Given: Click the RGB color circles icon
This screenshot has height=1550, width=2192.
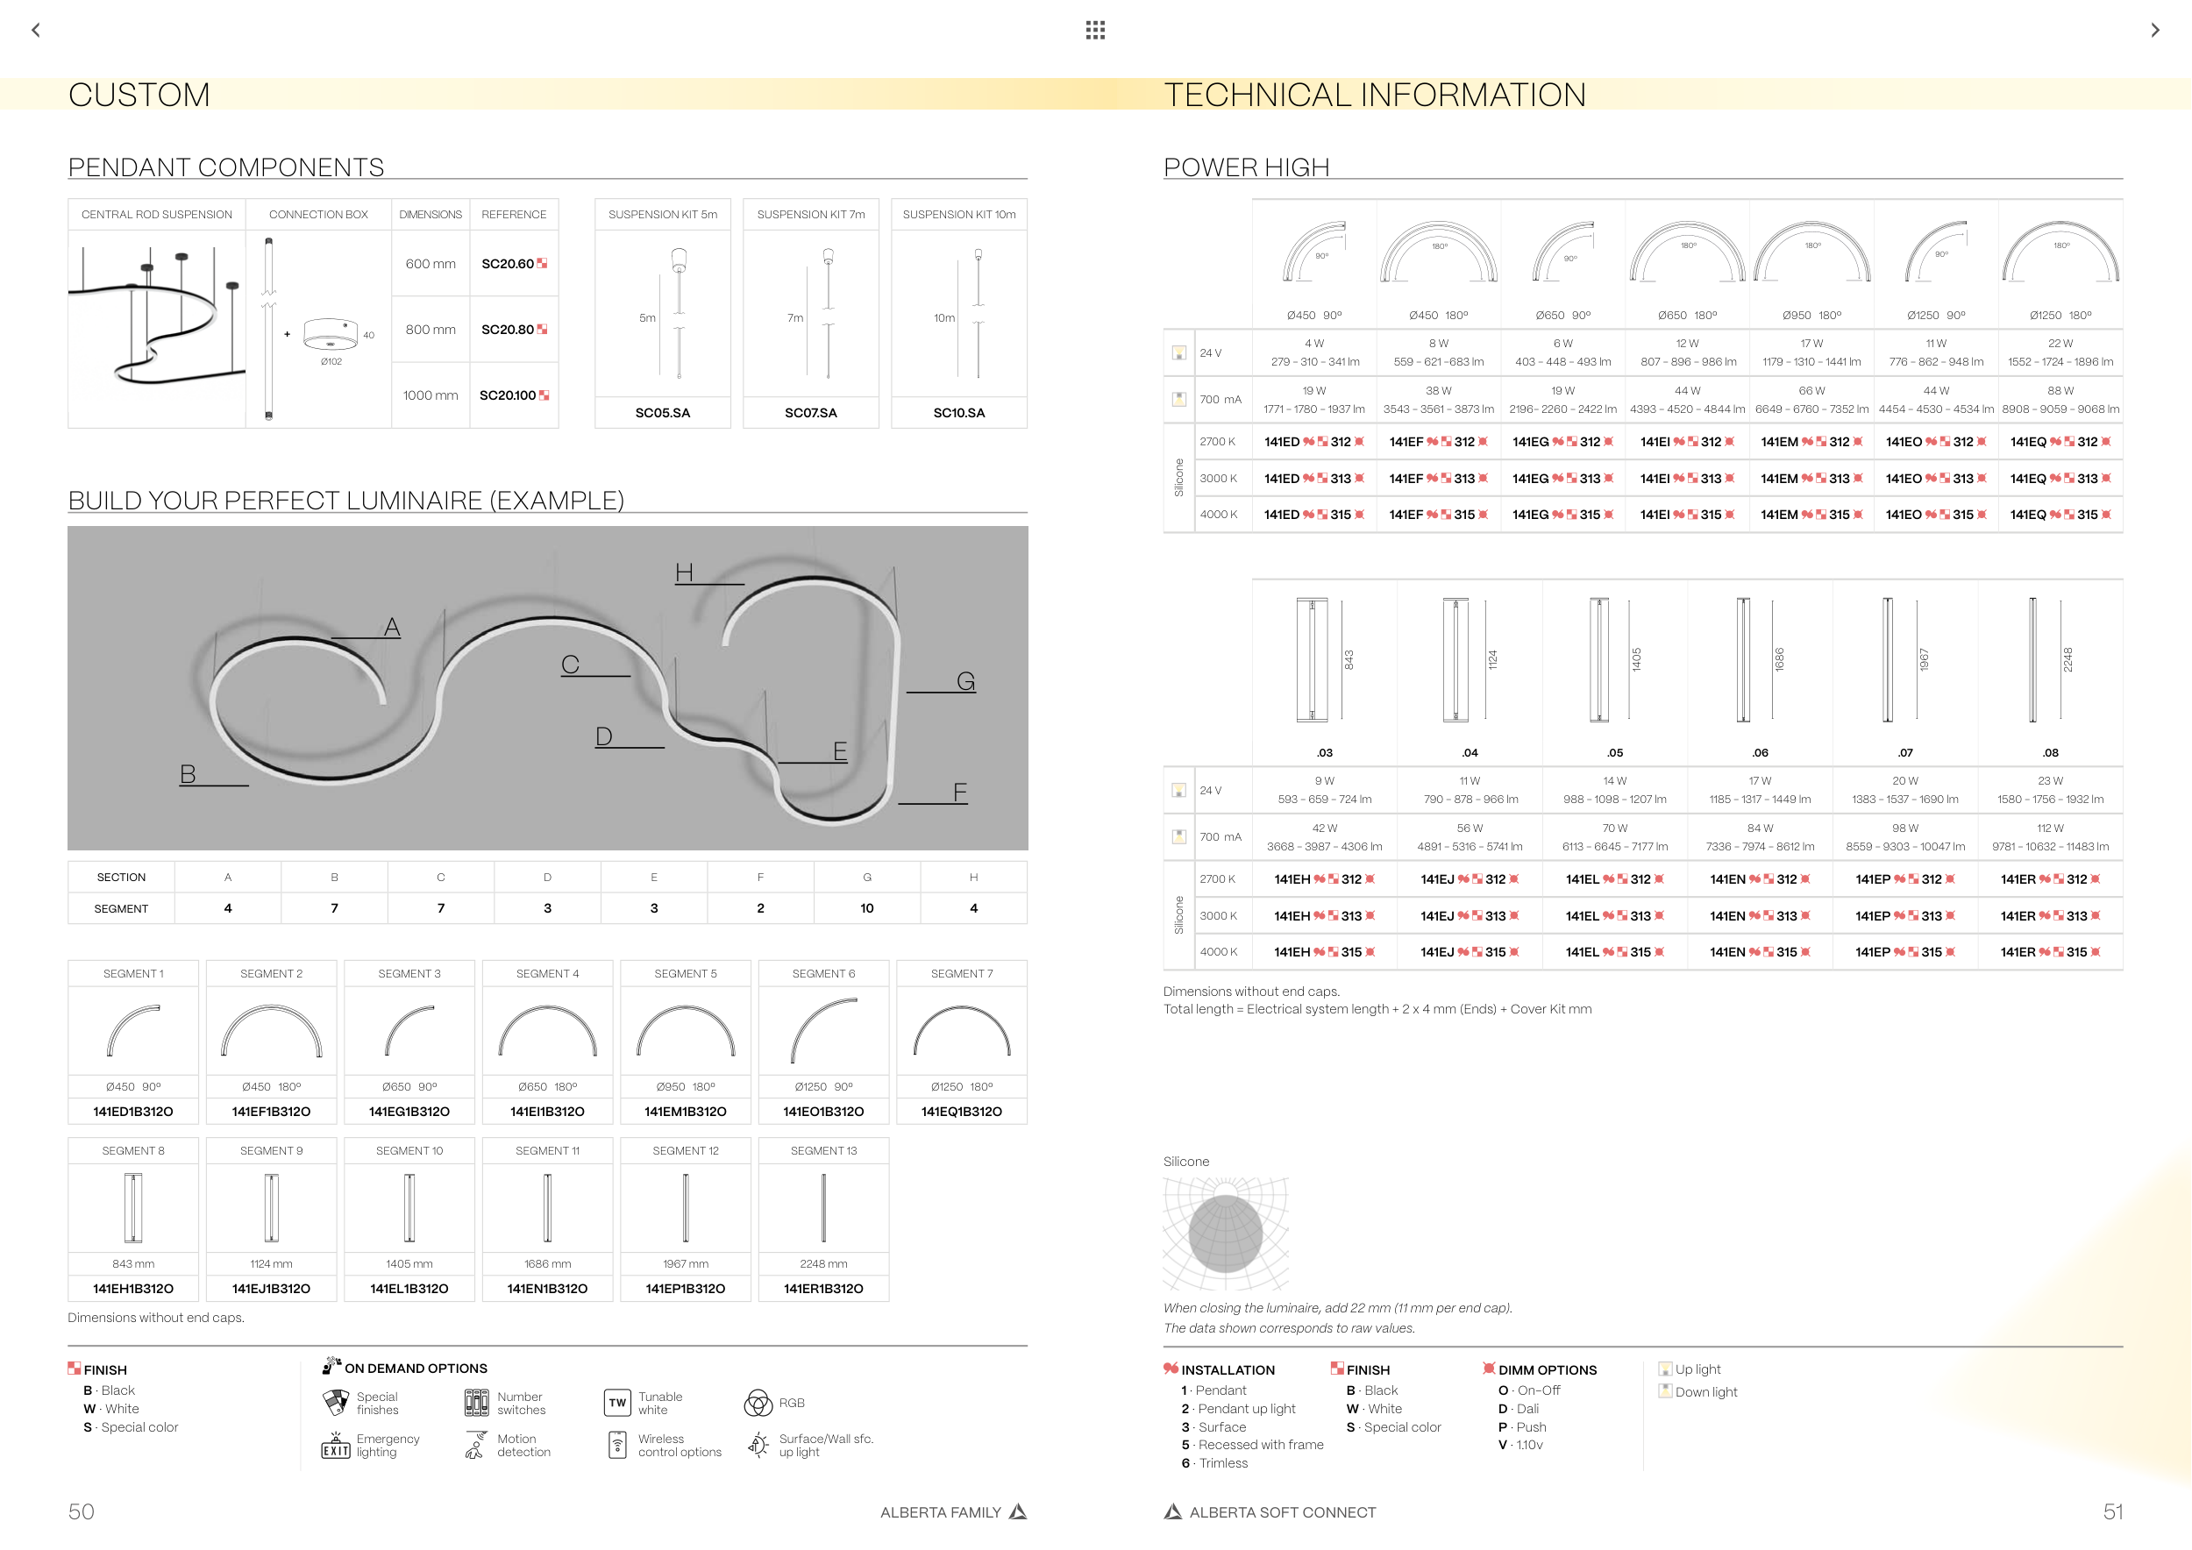Looking at the screenshot, I should click(x=758, y=1403).
